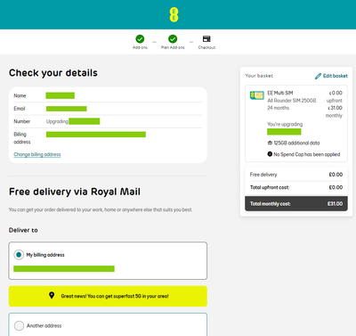Click the 'Name' row label
The image size is (356, 336).
(20, 95)
